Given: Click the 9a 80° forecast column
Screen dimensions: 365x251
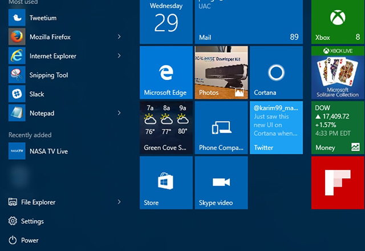Looking at the screenshot, I should coord(182,120).
